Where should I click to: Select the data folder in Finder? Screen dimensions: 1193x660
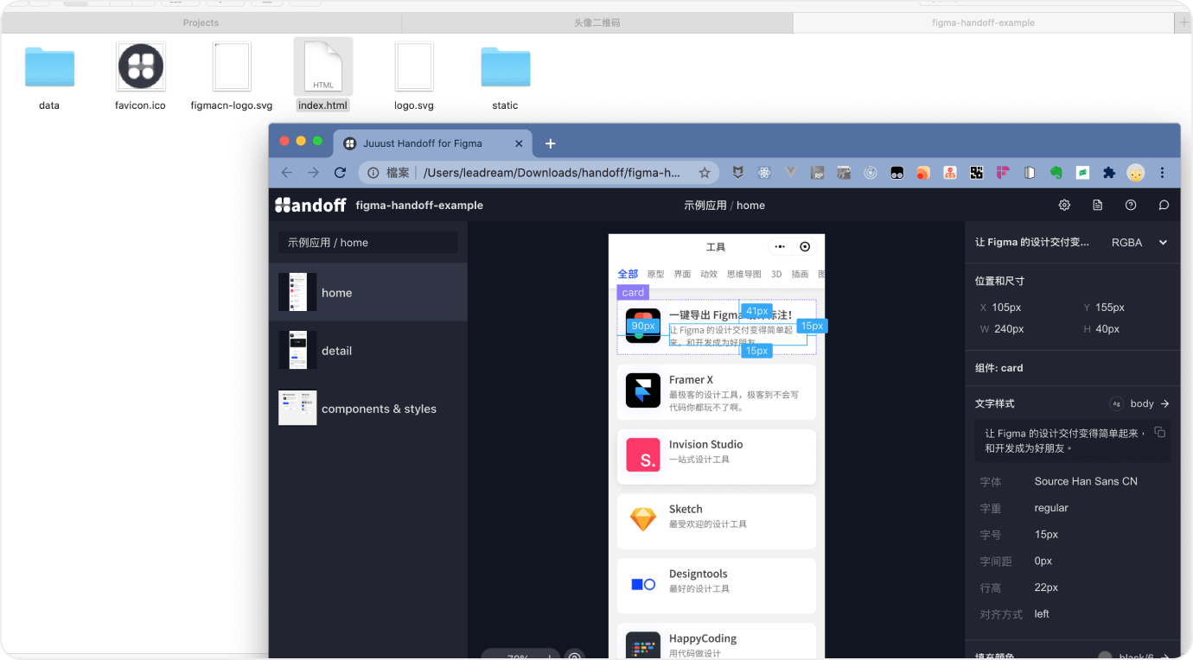(49, 76)
